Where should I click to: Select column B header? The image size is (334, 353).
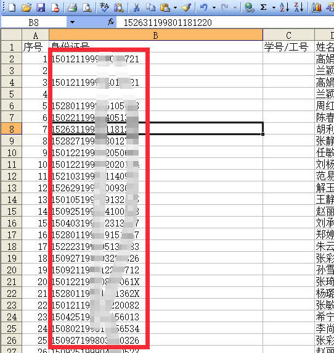coord(156,35)
